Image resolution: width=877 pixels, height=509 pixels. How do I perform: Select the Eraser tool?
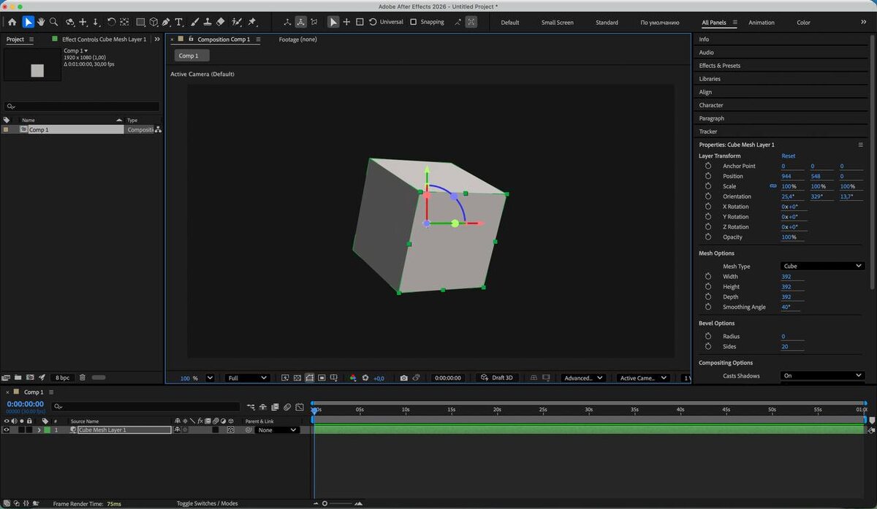pos(221,22)
